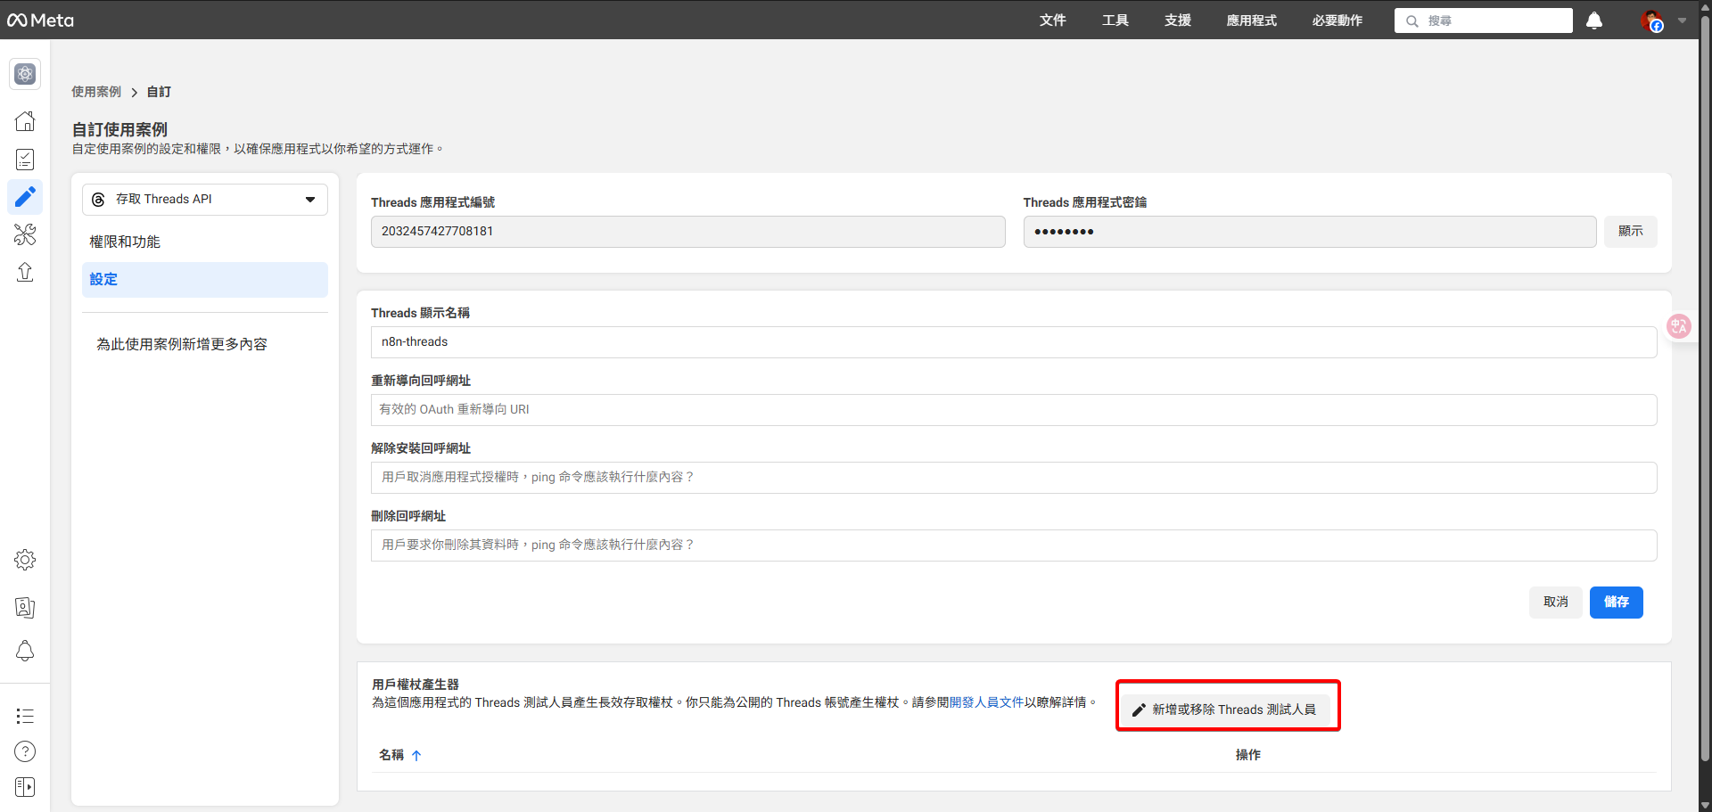The height and width of the screenshot is (812, 1712).
Task: Select the review checklist icon in sidebar
Action: coord(24,159)
